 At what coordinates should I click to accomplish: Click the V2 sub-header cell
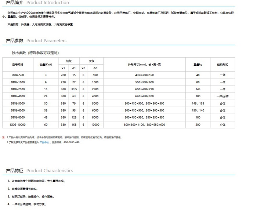click(83, 68)
